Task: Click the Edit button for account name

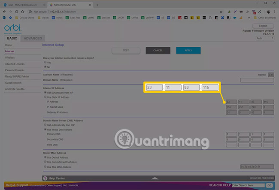Action: coord(271,75)
